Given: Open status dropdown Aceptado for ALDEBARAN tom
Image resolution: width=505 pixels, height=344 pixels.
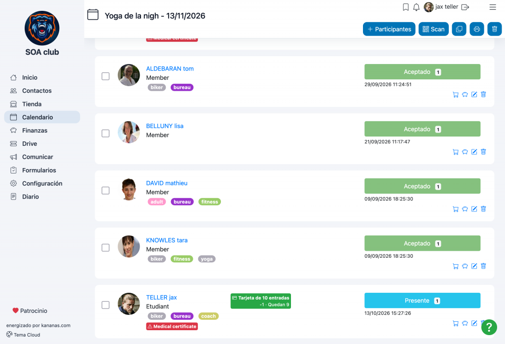Looking at the screenshot, I should coord(422,72).
